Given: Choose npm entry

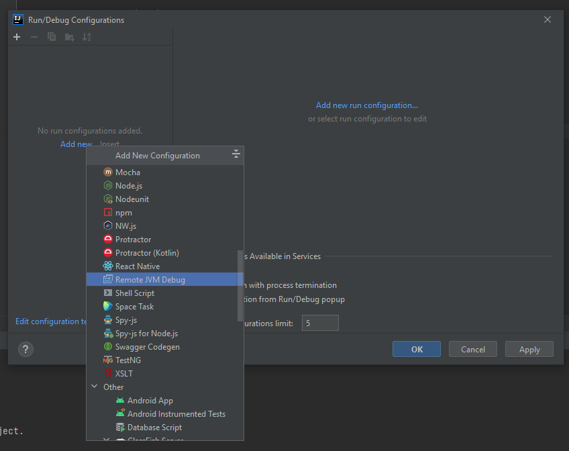Looking at the screenshot, I should click(165, 212).
